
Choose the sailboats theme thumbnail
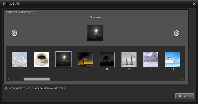129,59
